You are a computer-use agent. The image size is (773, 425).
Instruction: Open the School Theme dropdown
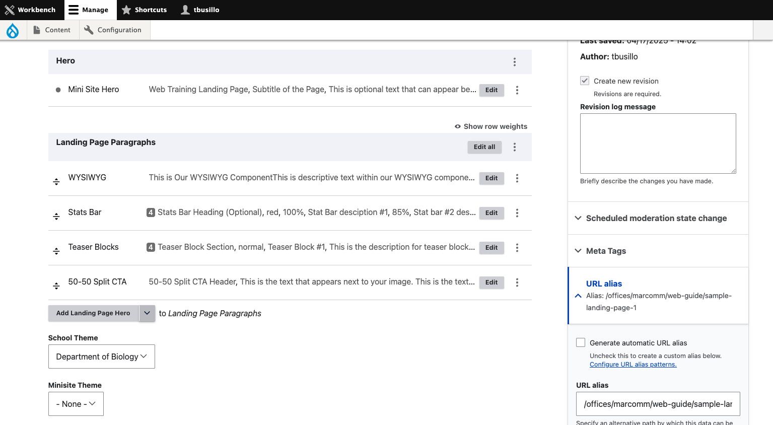click(102, 357)
